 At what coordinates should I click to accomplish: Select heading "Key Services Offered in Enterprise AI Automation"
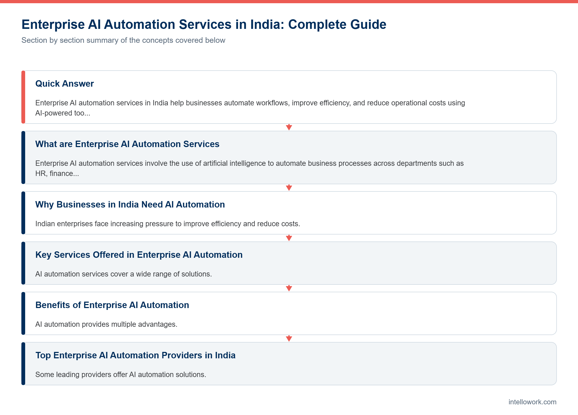coord(139,255)
